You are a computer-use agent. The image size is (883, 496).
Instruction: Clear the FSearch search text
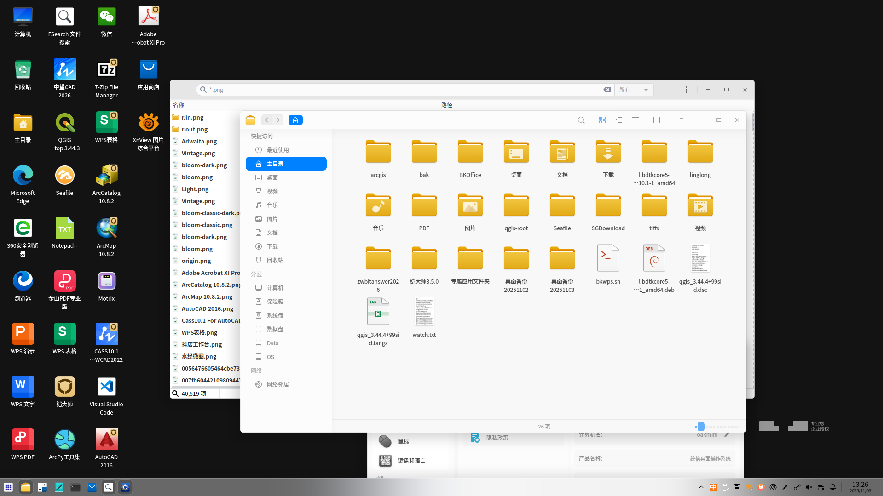[607, 90]
